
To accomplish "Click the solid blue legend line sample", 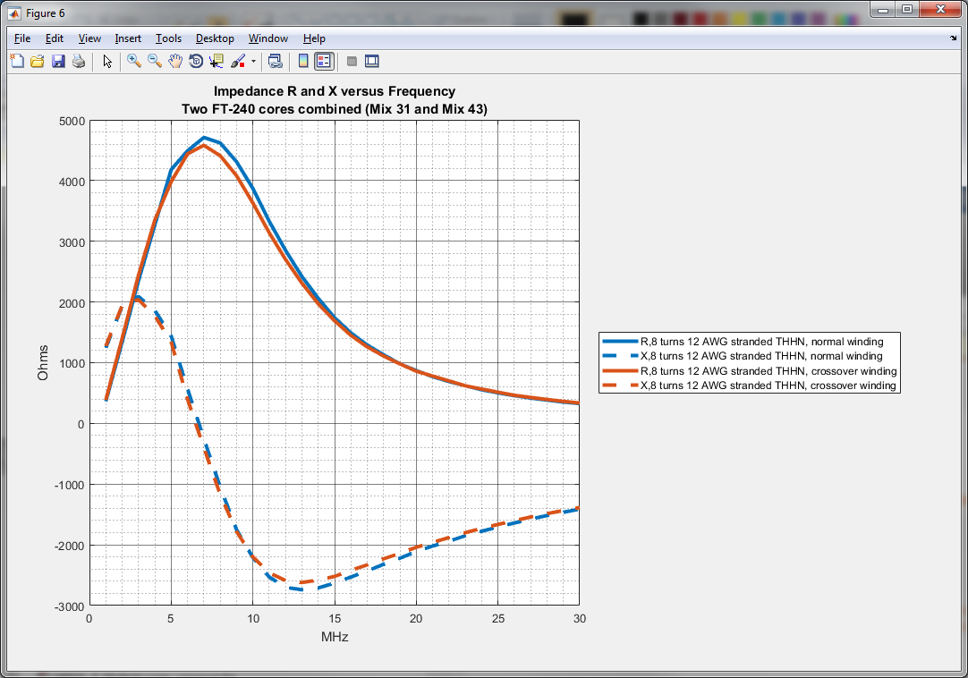I will 620,342.
